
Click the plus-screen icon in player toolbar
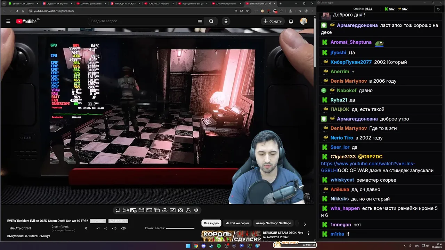point(172,210)
